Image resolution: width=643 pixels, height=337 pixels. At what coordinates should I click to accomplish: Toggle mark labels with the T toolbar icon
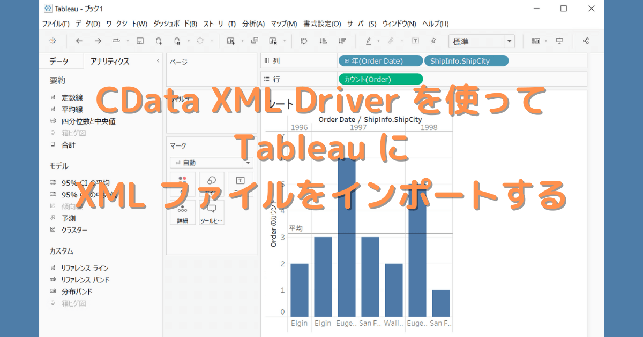click(x=415, y=41)
